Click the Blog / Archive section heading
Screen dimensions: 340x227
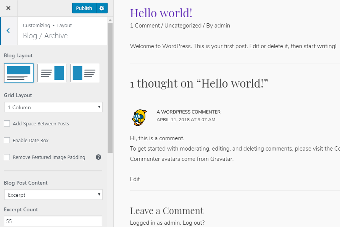pos(45,36)
